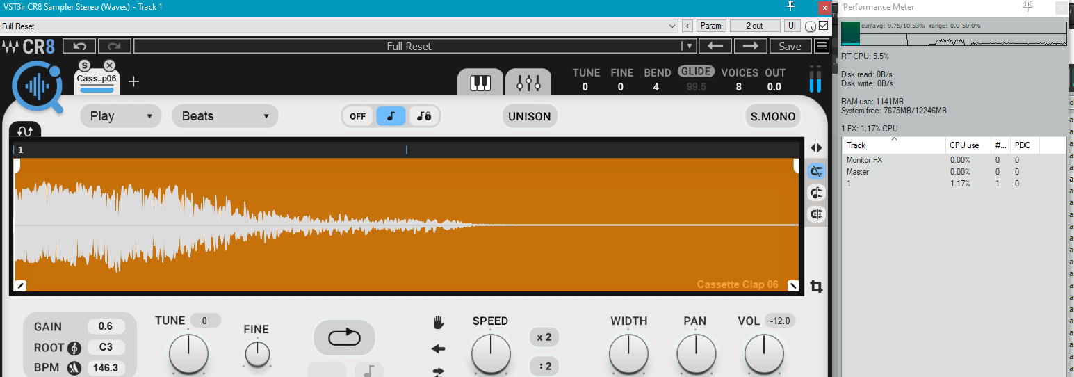Open the CR8 sample browser magnifier icon

tap(37, 86)
